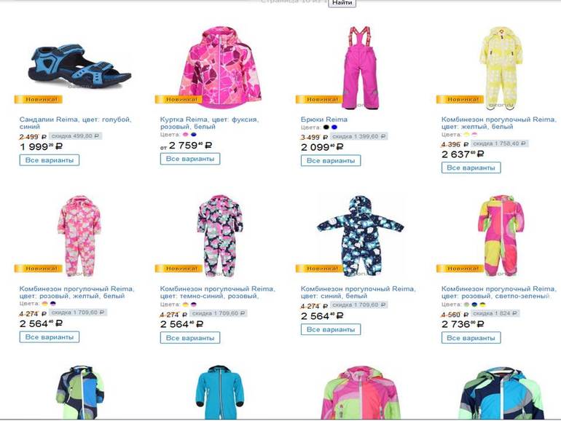Open the solid turquoise overall image
This screenshot has height=421, width=561.
[x=220, y=392]
